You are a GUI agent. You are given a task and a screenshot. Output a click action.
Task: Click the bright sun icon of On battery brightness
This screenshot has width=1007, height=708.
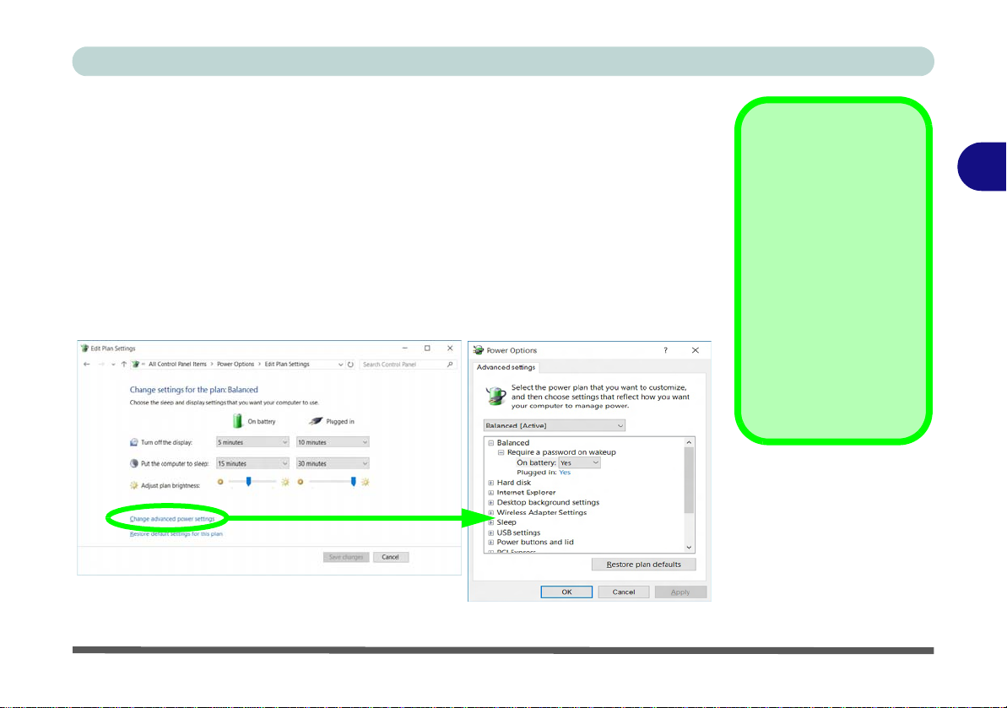[x=285, y=482]
